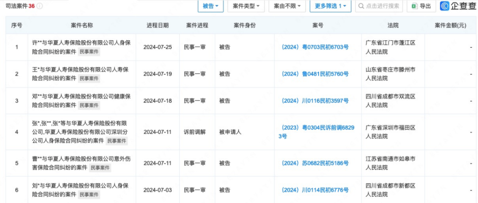
Task: Click 被申请人 in the identity column
Action: click(230, 132)
